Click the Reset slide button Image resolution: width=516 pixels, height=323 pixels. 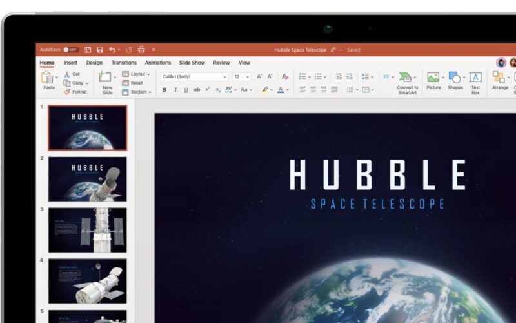133,83
